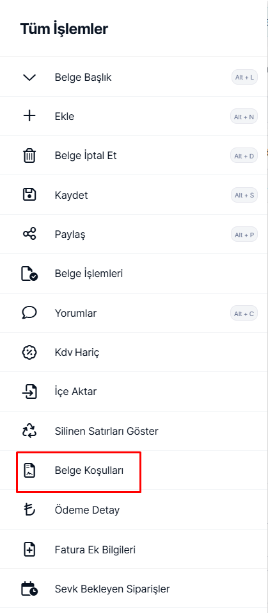Toggle the Kdv Hariç option
This screenshot has width=268, height=613.
pos(134,352)
